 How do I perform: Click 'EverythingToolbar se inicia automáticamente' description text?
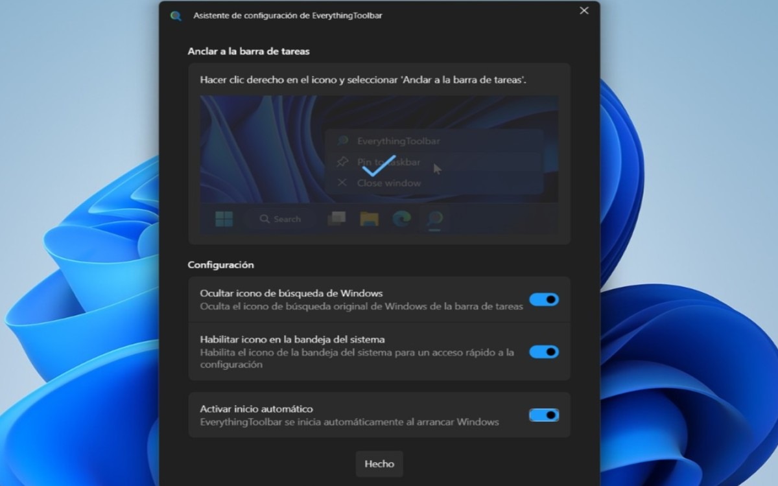pyautogui.click(x=349, y=422)
